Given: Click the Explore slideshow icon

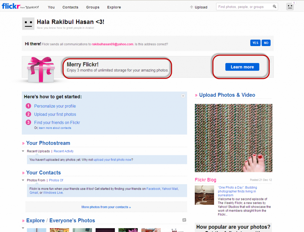Looking at the screenshot, I should coord(184,220).
